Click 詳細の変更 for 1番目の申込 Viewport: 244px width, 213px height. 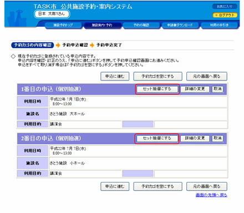(195, 89)
